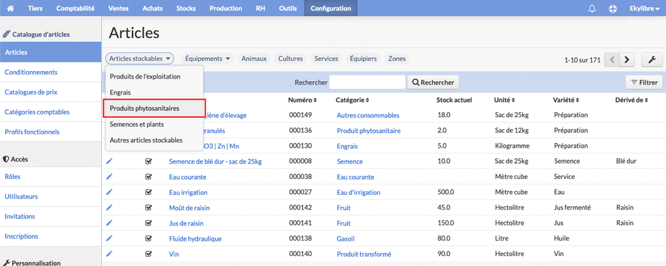Toggle checkbox for Jus de raisin

point(149,223)
